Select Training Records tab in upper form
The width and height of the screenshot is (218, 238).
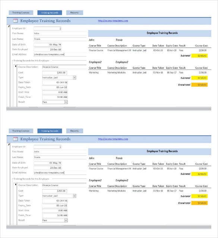click(x=50, y=13)
